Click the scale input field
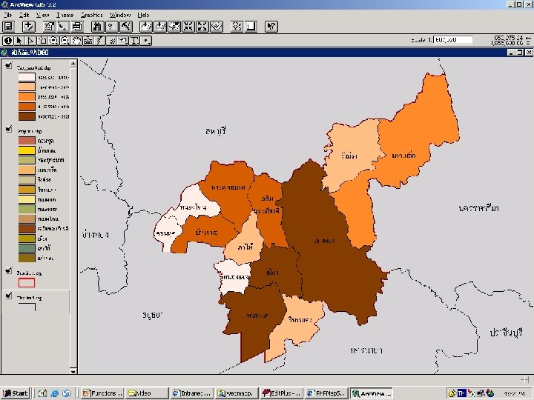This screenshot has height=400, width=534. (x=453, y=40)
